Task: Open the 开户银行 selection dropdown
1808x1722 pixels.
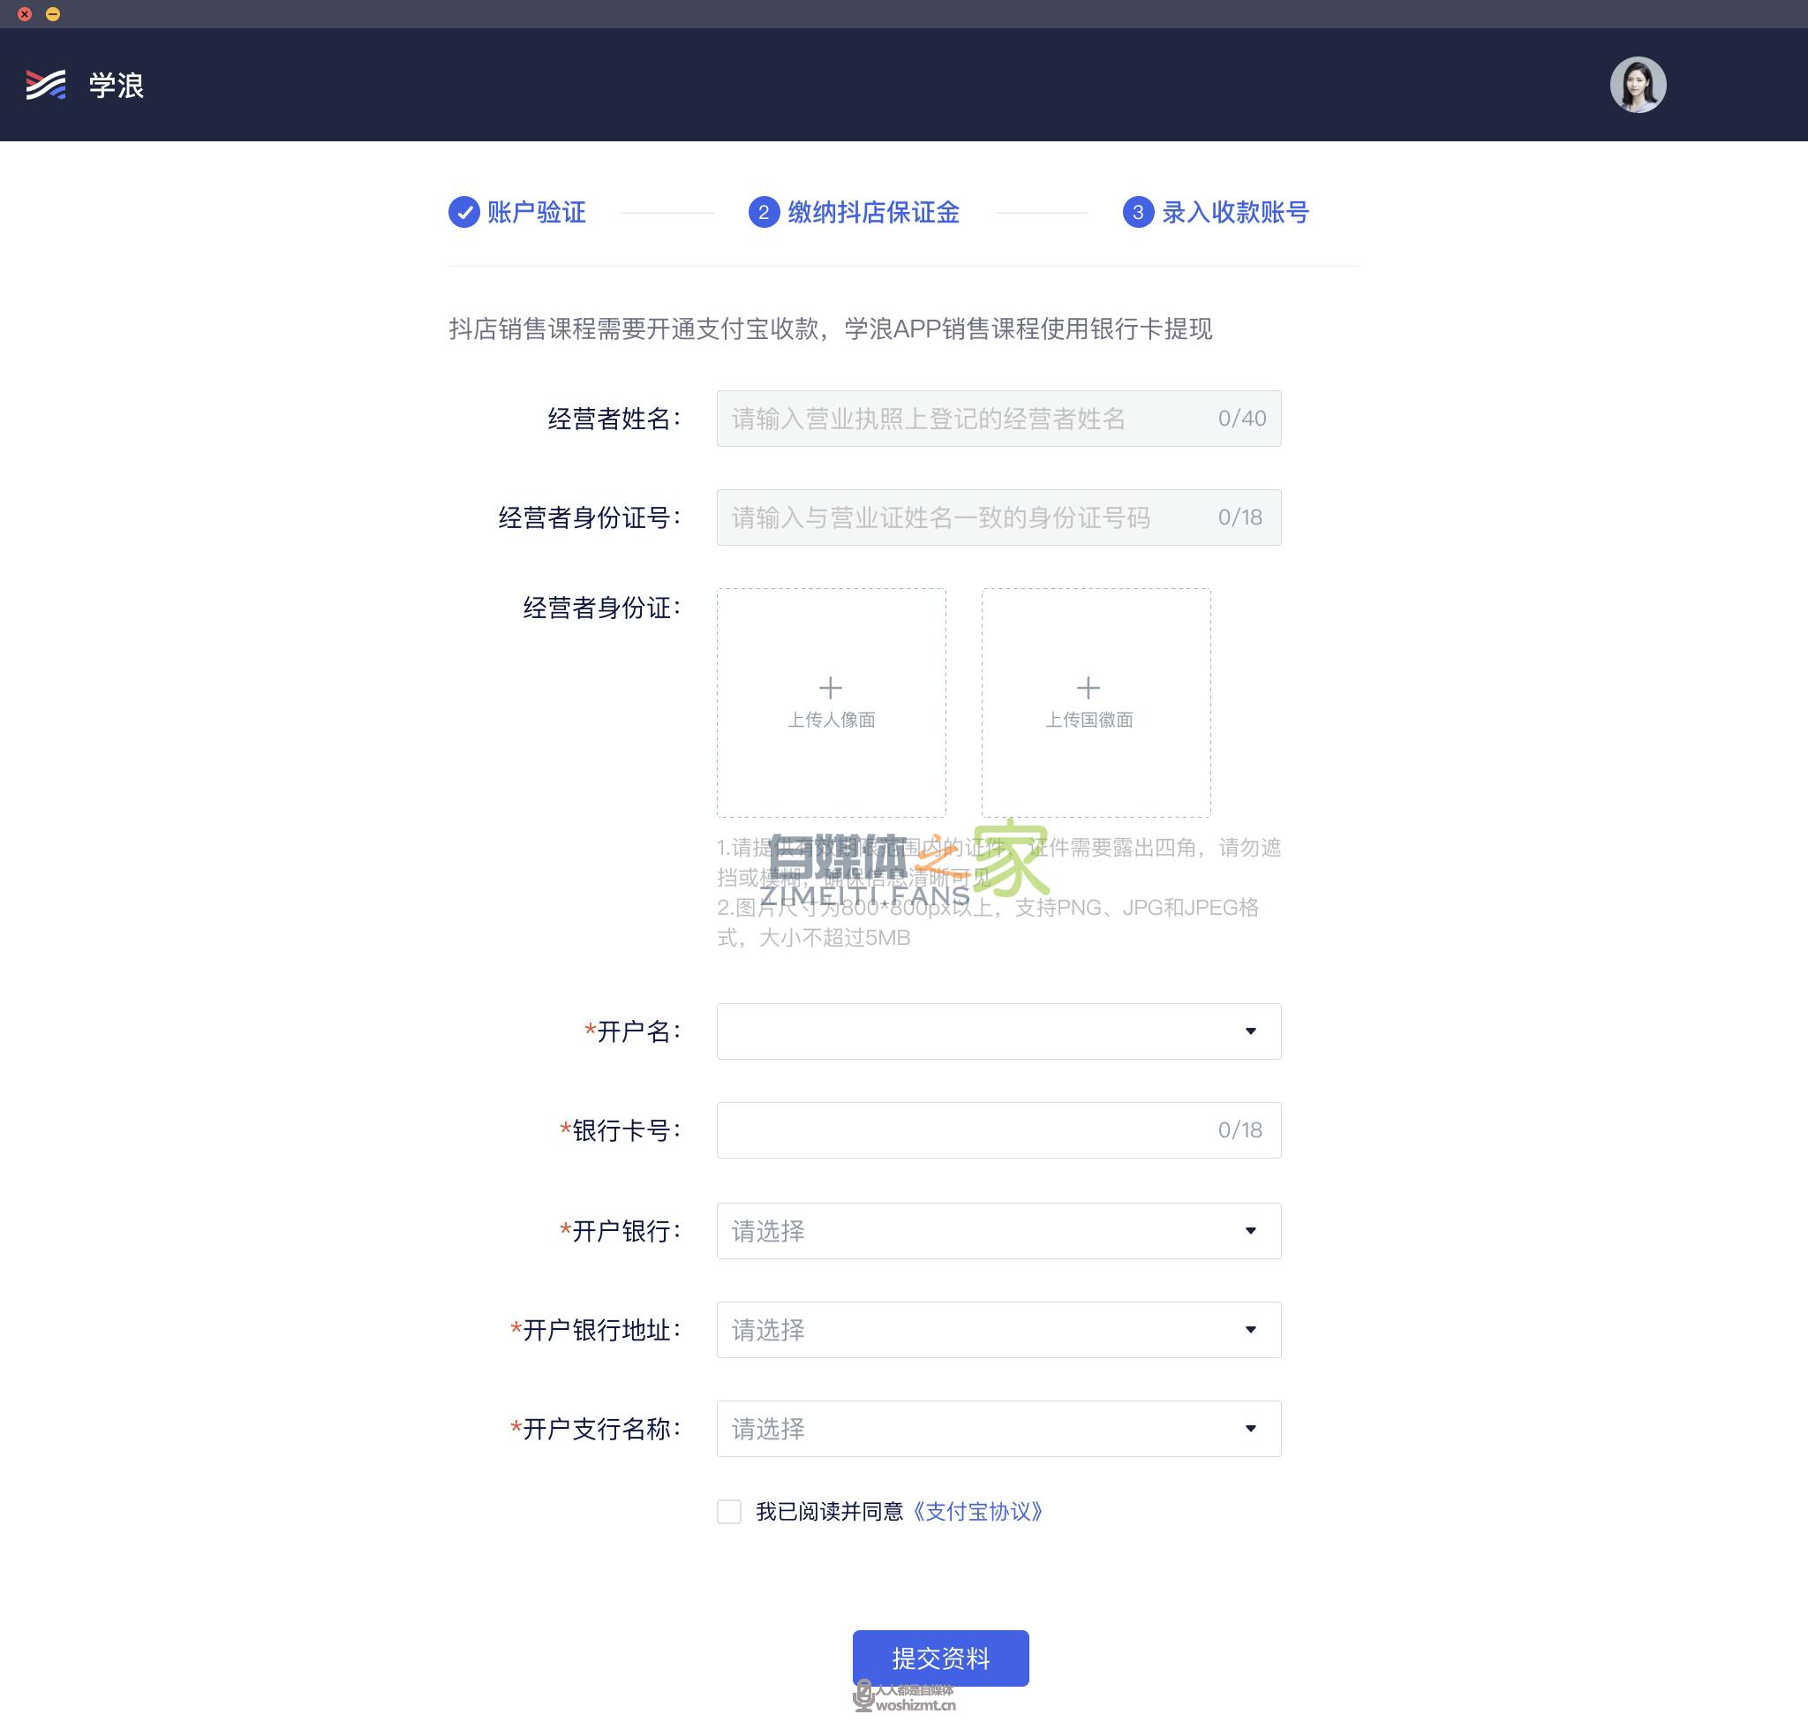Action: tap(998, 1230)
